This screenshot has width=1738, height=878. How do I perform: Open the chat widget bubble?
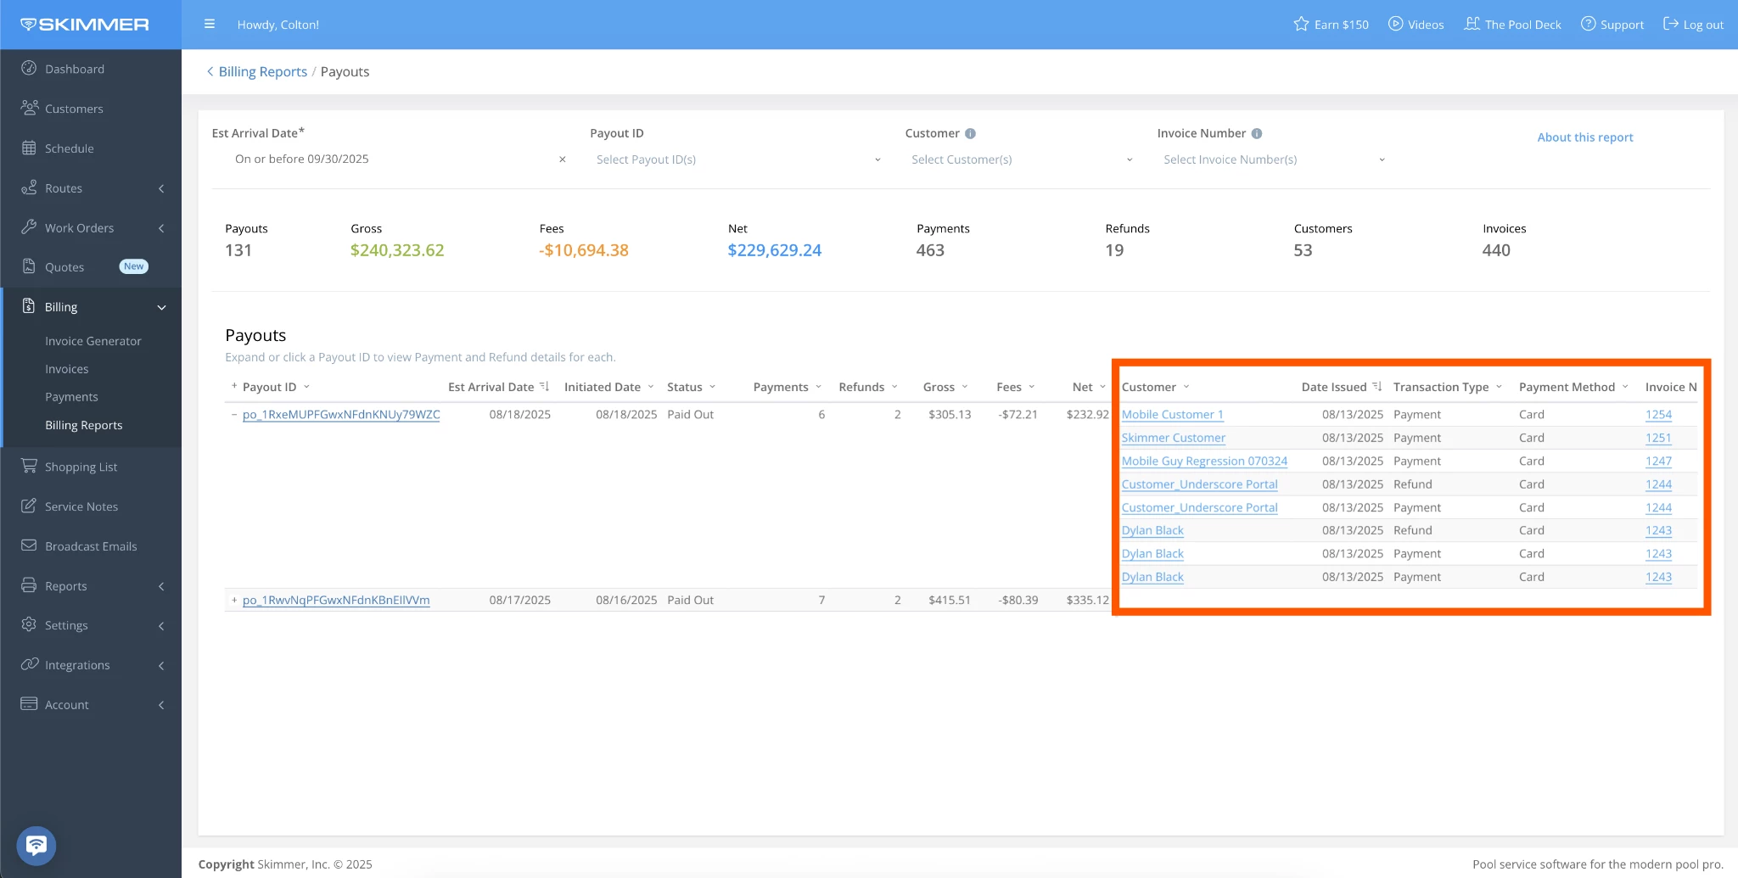point(36,846)
